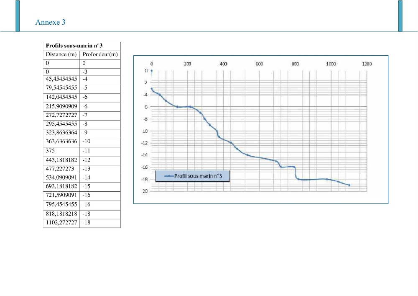
Task: Select the cell with value 534,0909091
Action: click(61, 178)
